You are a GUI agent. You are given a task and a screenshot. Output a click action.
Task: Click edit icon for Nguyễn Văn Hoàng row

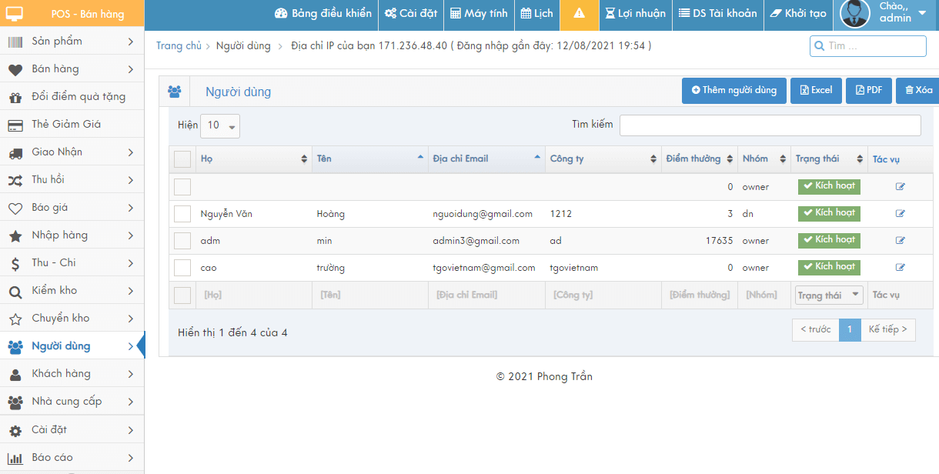900,213
